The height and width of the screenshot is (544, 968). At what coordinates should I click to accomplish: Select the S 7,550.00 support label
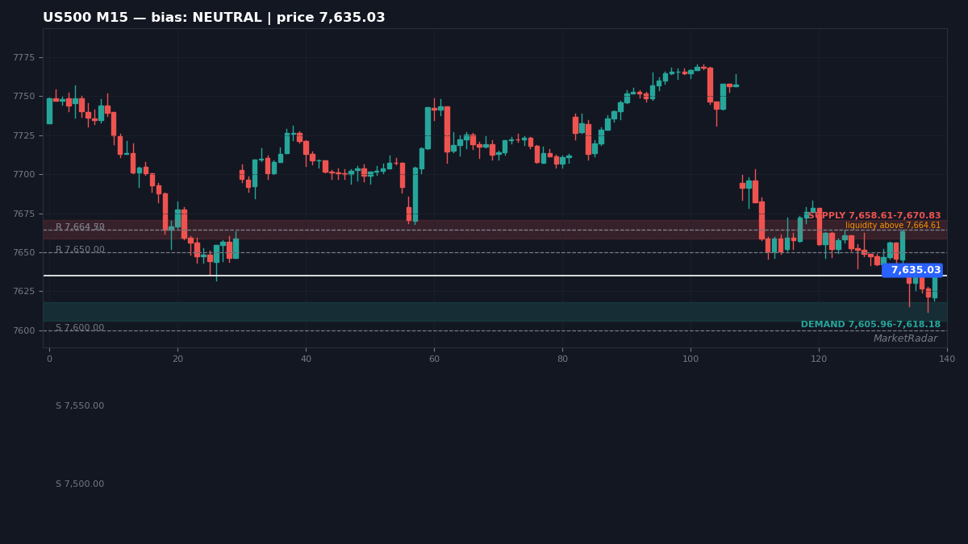[x=80, y=406]
